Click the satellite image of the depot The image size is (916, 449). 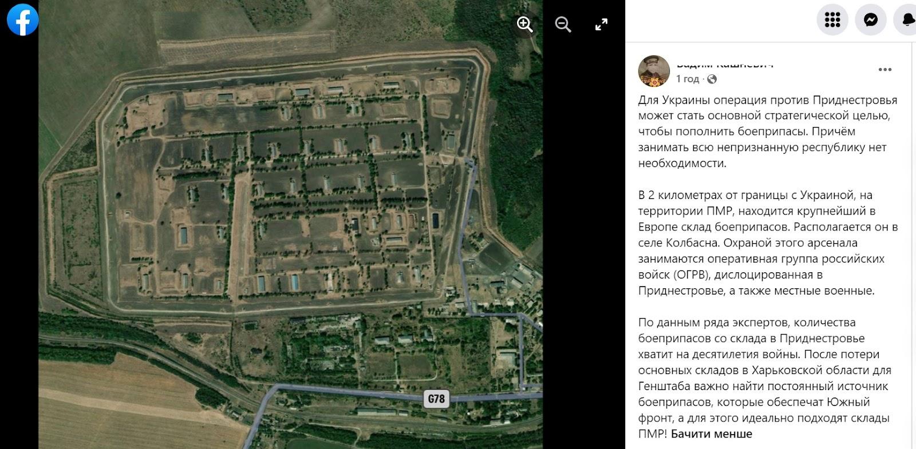(x=291, y=224)
